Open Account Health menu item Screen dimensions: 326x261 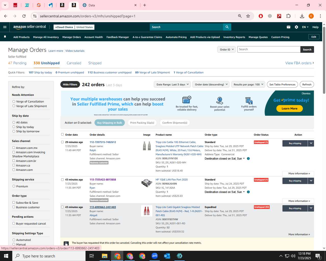(93, 37)
